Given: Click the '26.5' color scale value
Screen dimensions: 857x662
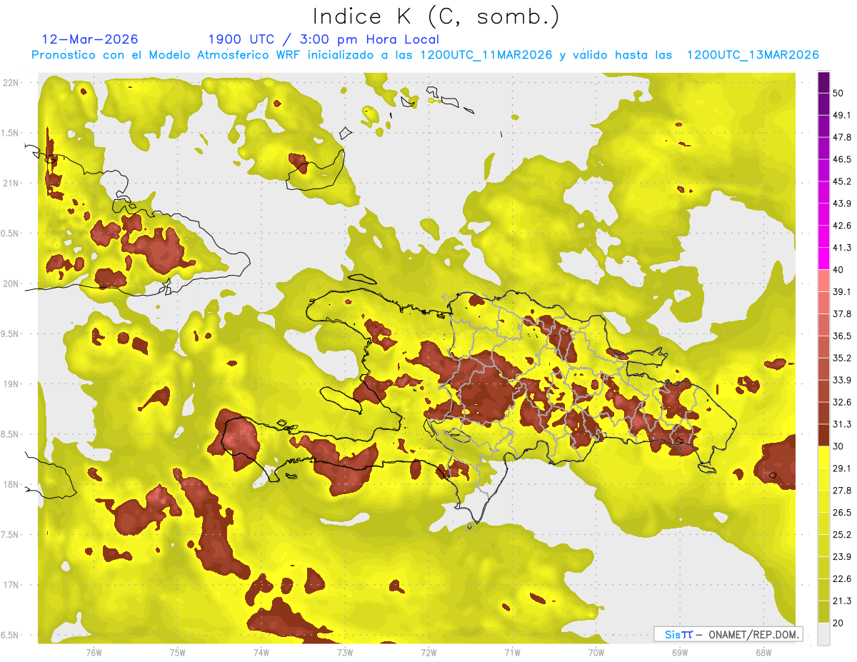Looking at the screenshot, I should click(x=842, y=513).
